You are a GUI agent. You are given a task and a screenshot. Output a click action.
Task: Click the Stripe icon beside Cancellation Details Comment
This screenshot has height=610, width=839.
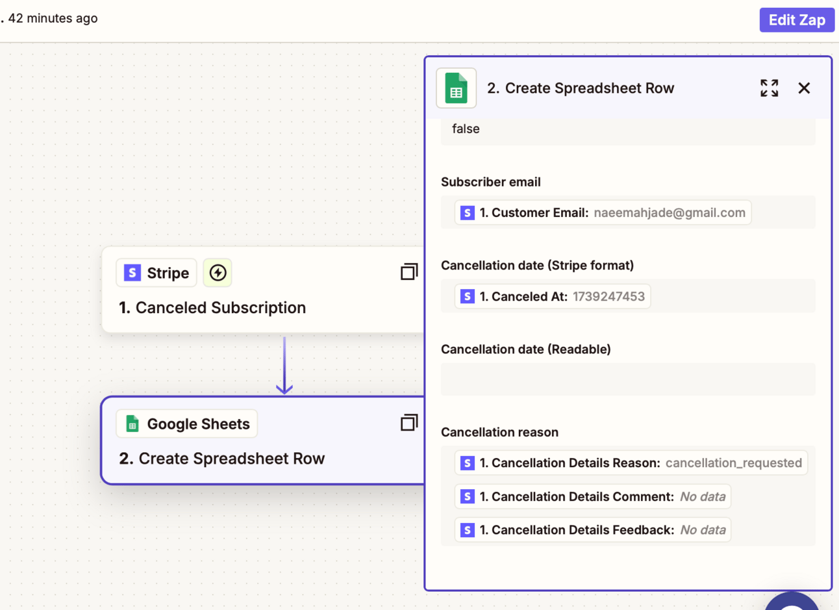pyautogui.click(x=468, y=496)
